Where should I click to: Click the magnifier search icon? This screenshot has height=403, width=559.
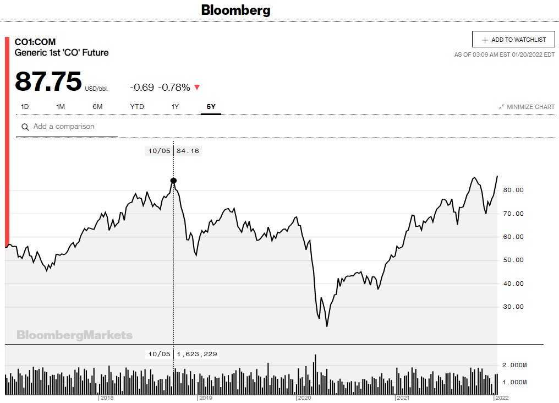click(x=25, y=127)
